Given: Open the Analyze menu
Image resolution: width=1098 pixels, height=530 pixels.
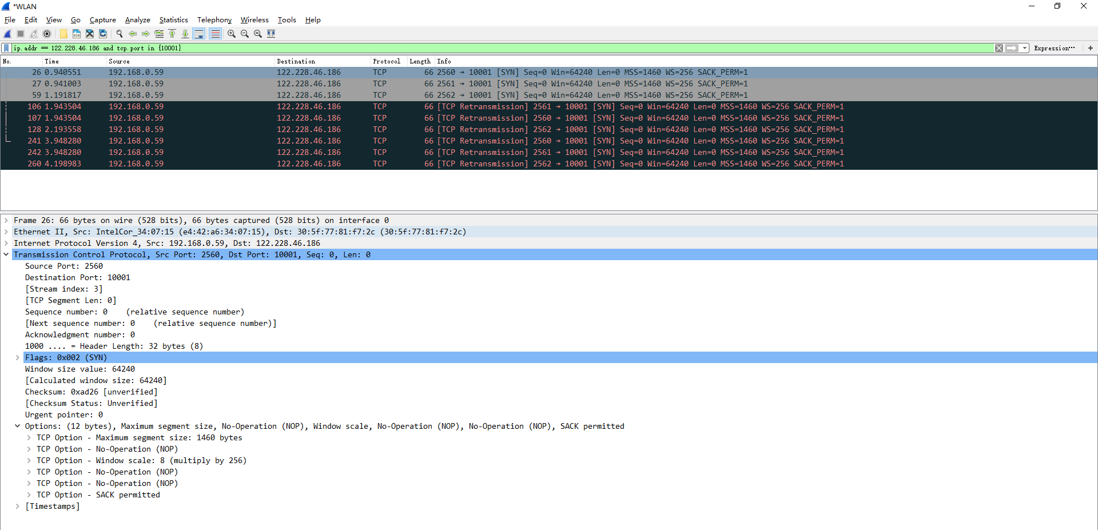Looking at the screenshot, I should pos(137,20).
